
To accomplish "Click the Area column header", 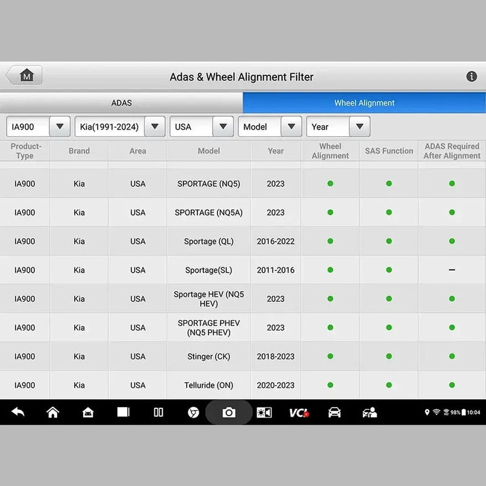I will coord(138,151).
